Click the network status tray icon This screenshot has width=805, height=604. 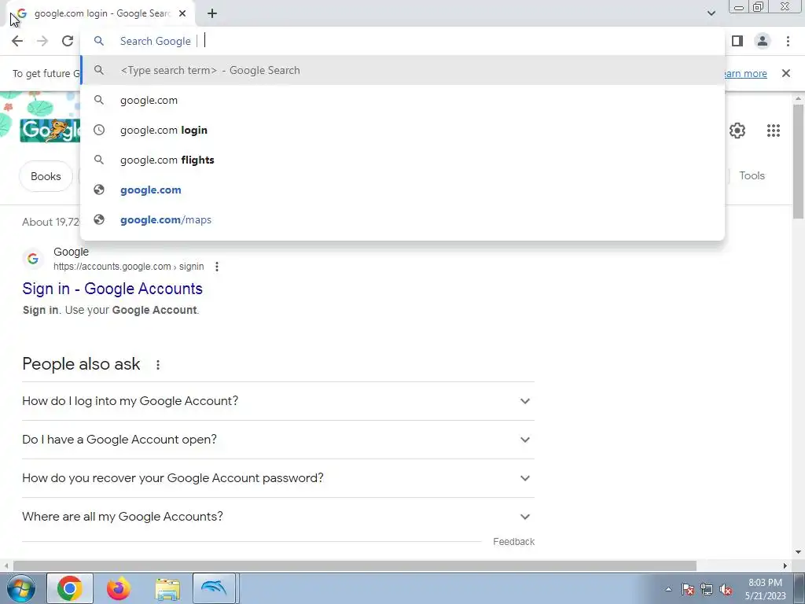(707, 589)
